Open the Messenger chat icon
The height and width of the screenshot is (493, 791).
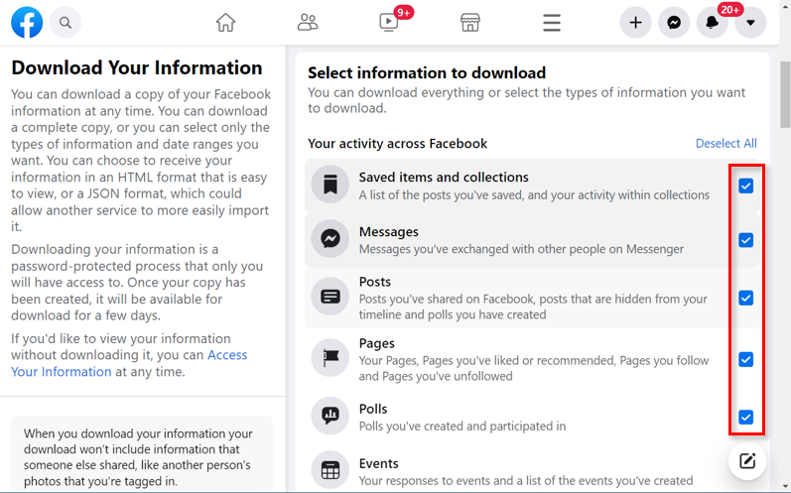(x=674, y=23)
